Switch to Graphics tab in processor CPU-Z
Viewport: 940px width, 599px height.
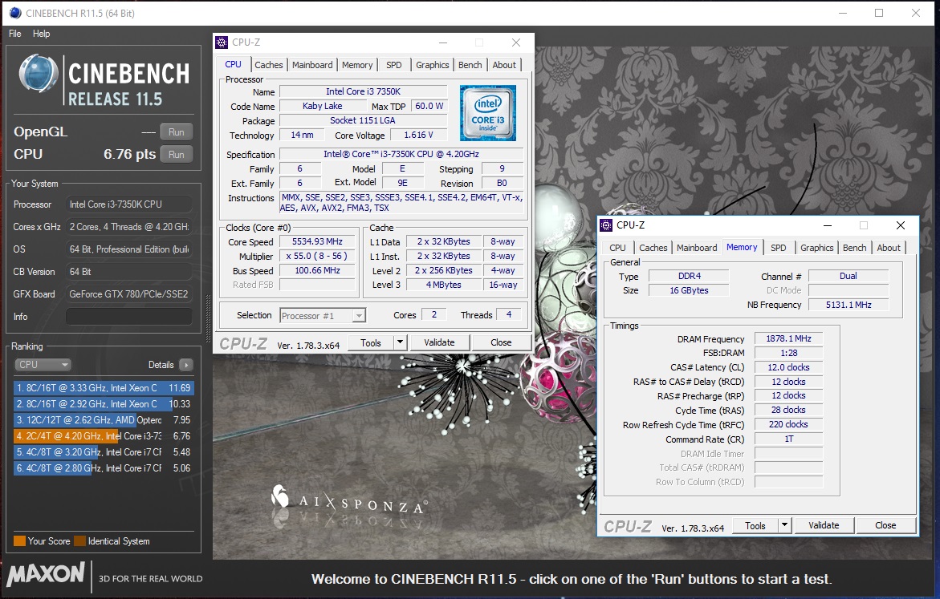tap(432, 65)
